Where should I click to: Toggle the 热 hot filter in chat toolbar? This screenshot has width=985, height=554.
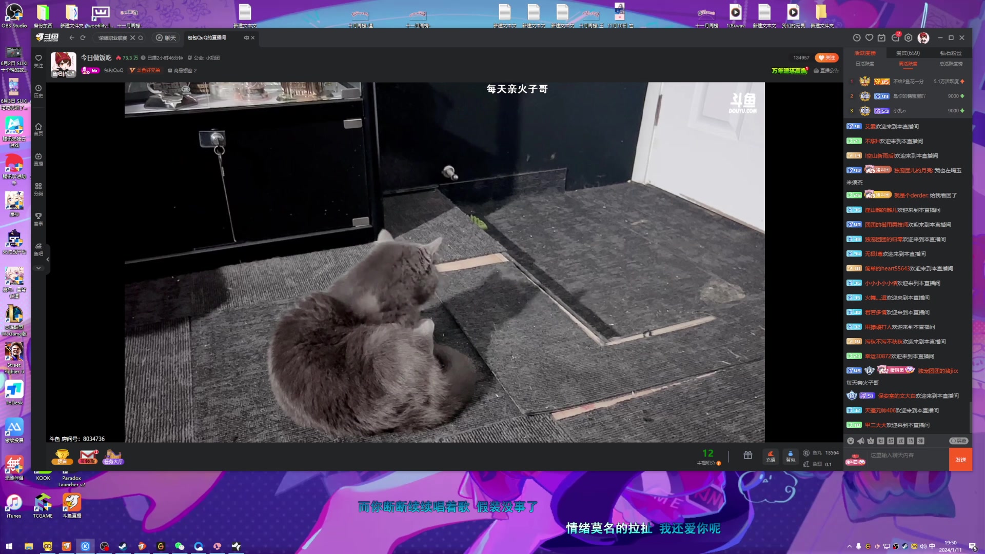(x=911, y=441)
